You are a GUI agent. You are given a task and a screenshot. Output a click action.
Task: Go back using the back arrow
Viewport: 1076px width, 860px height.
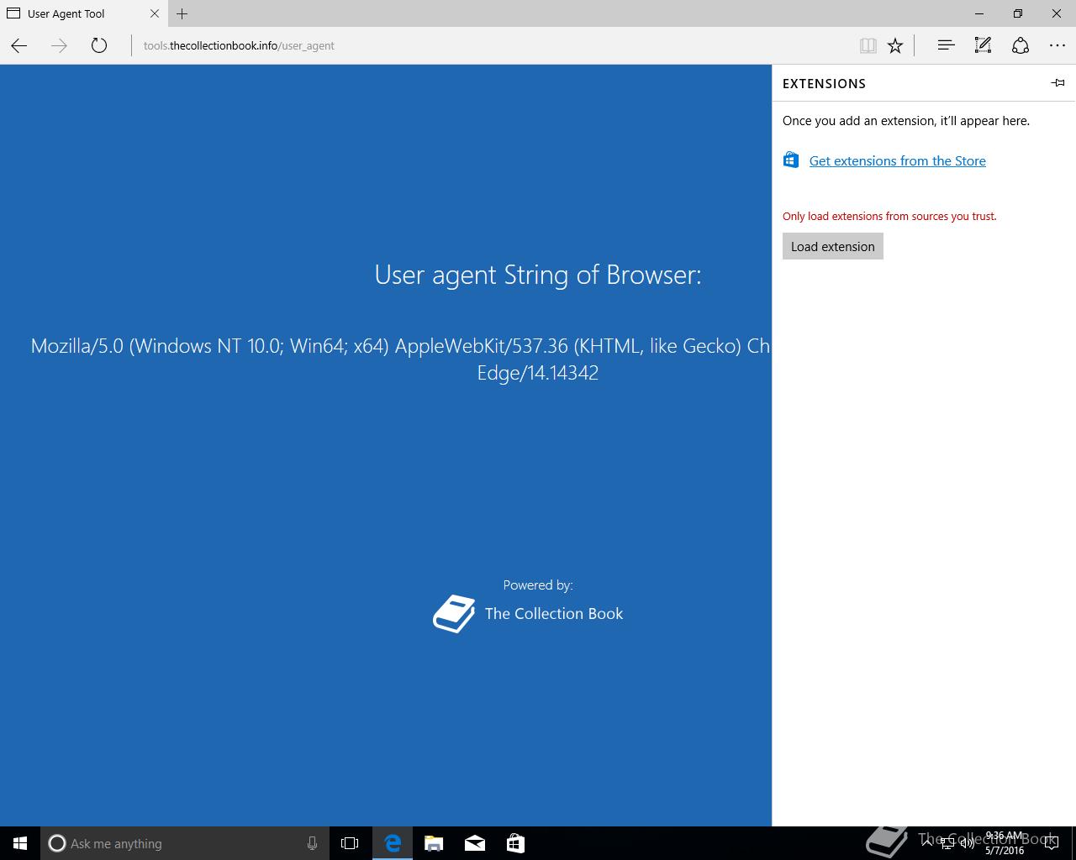(x=19, y=45)
